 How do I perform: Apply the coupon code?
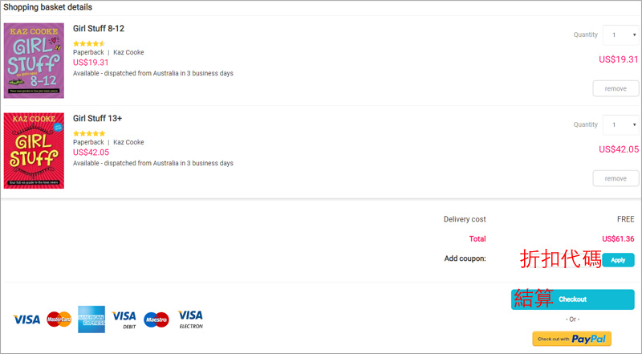pyautogui.click(x=618, y=260)
